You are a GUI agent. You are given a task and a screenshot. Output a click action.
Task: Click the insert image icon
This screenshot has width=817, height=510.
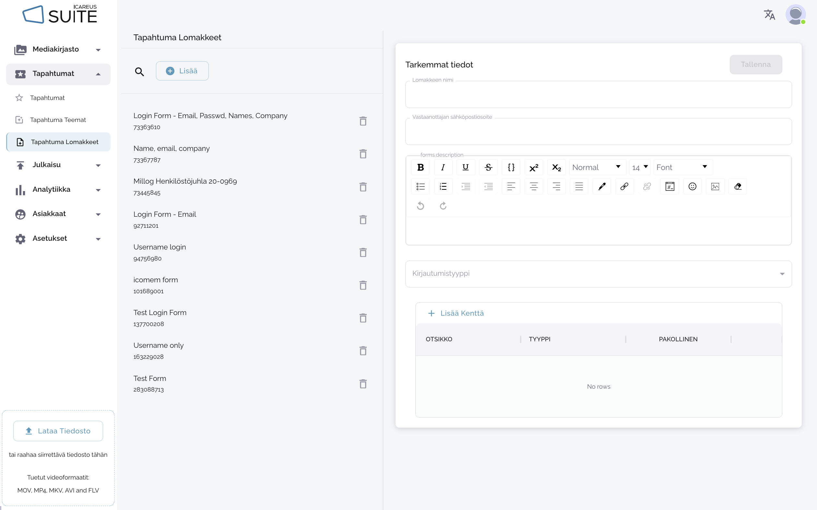[715, 187]
